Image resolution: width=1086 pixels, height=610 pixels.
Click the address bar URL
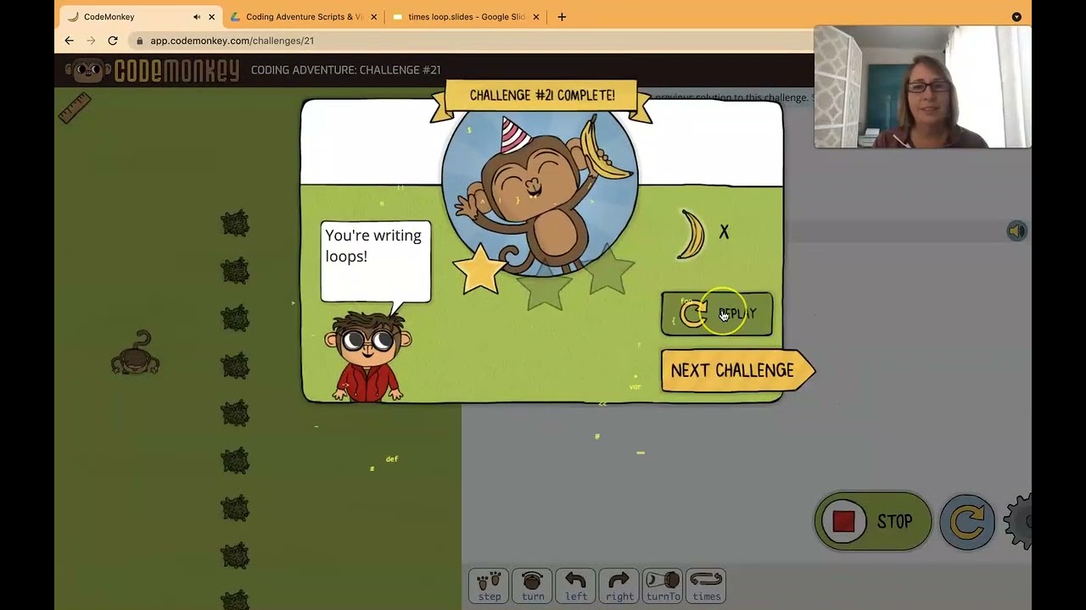click(x=232, y=41)
